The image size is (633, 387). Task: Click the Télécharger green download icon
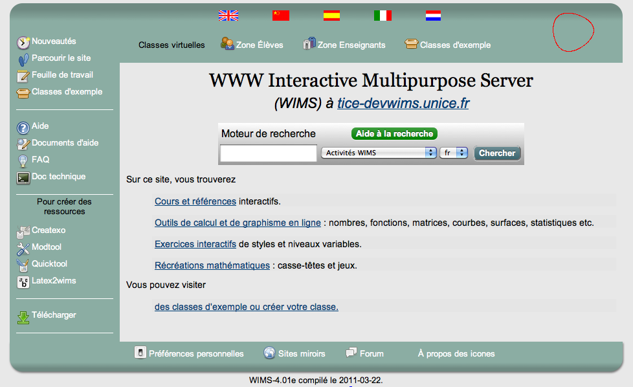click(23, 316)
